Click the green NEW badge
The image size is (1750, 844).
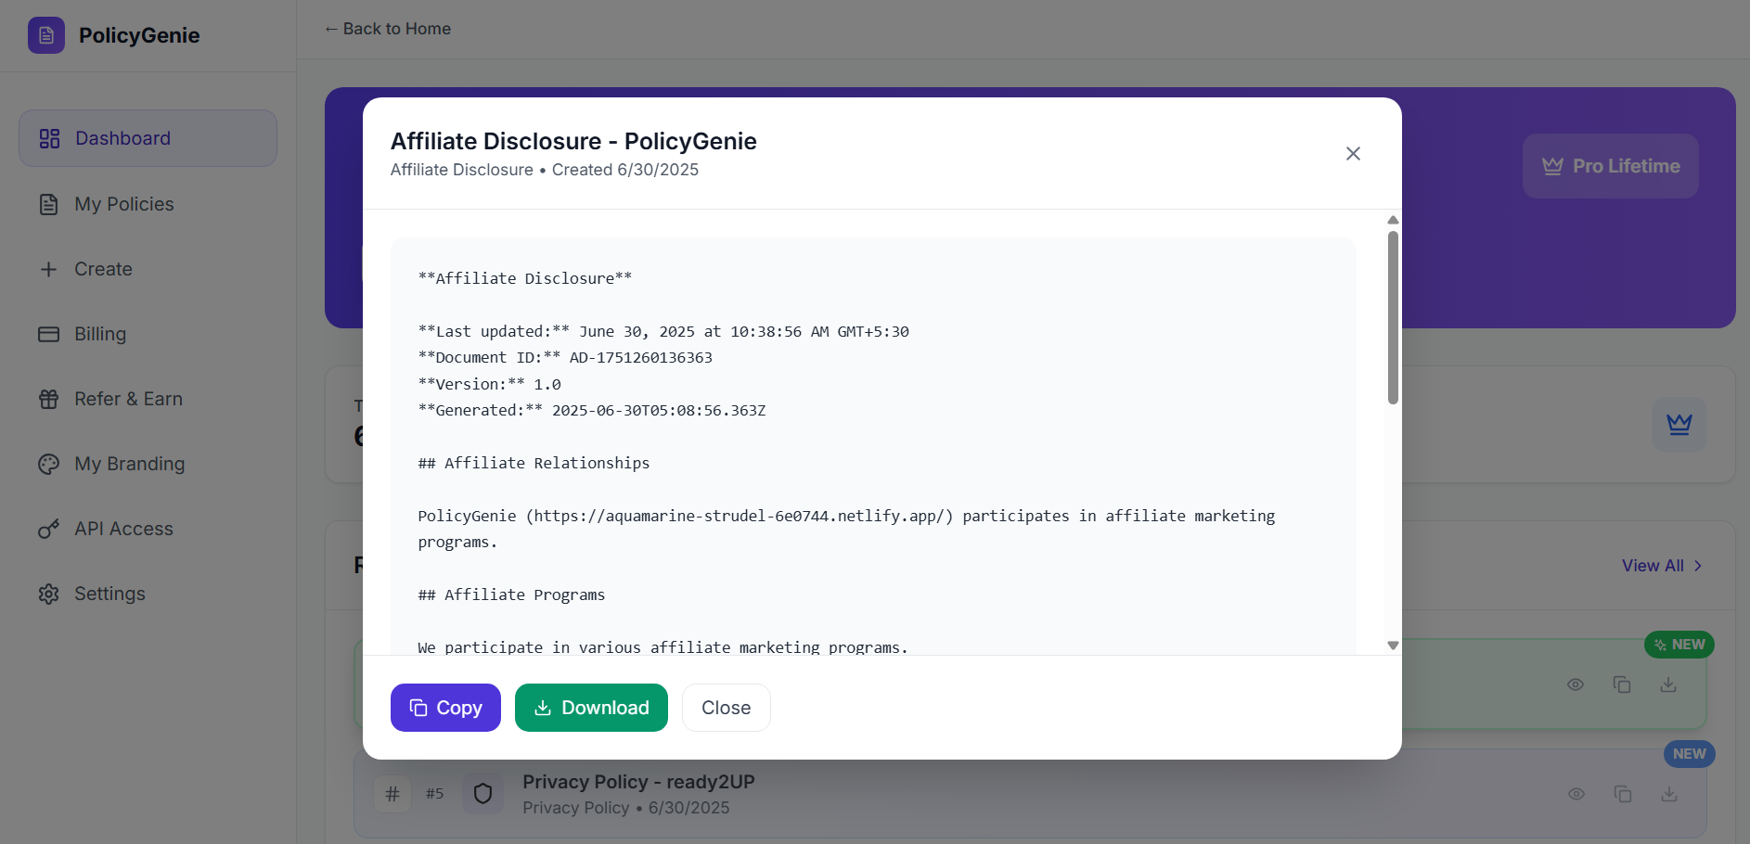click(x=1679, y=645)
